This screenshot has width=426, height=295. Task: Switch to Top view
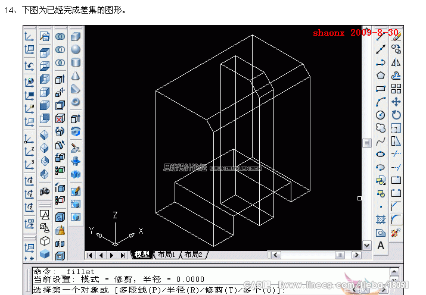45,52
